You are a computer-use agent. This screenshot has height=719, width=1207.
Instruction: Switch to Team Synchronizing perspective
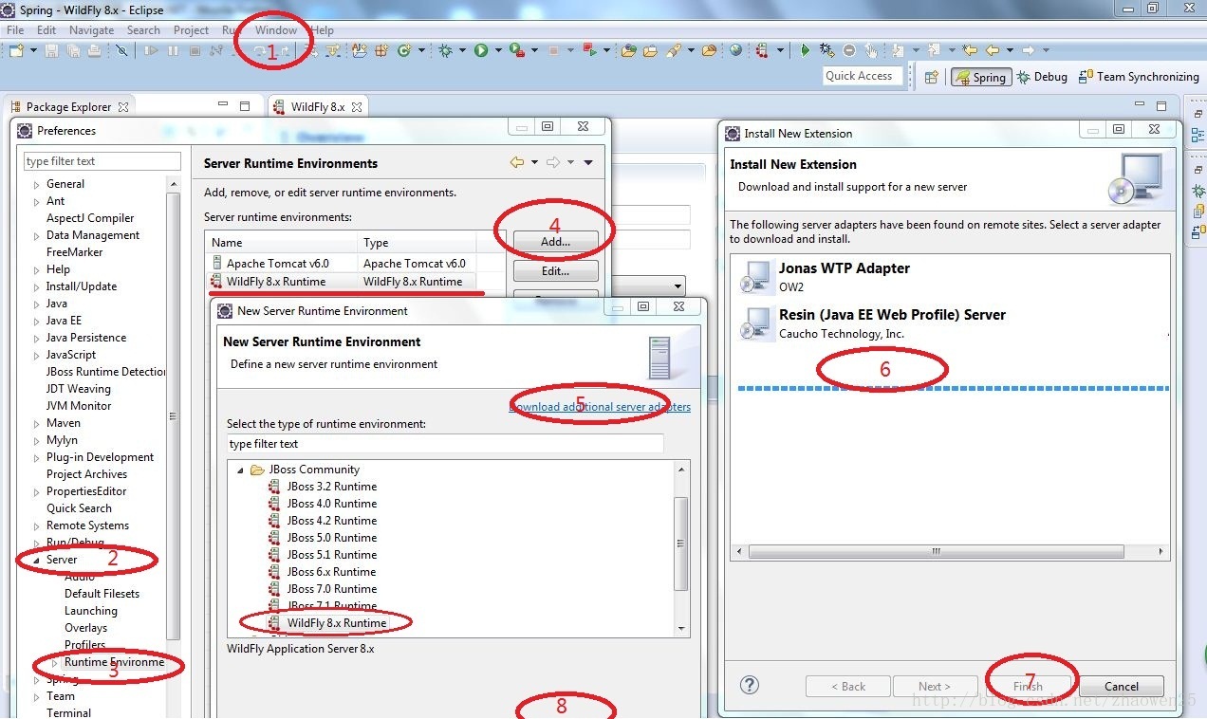coord(1140,77)
